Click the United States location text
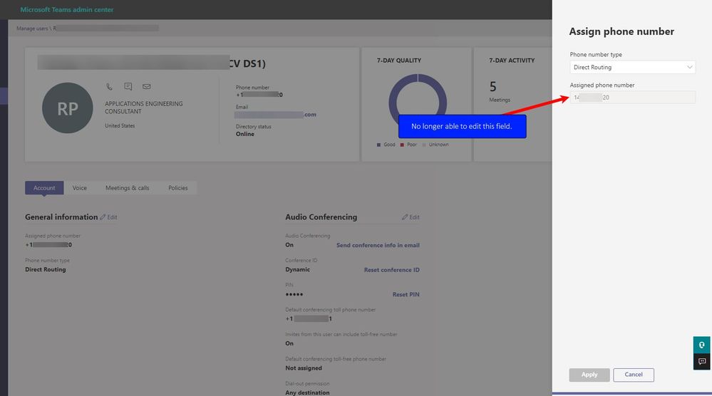 pos(120,125)
